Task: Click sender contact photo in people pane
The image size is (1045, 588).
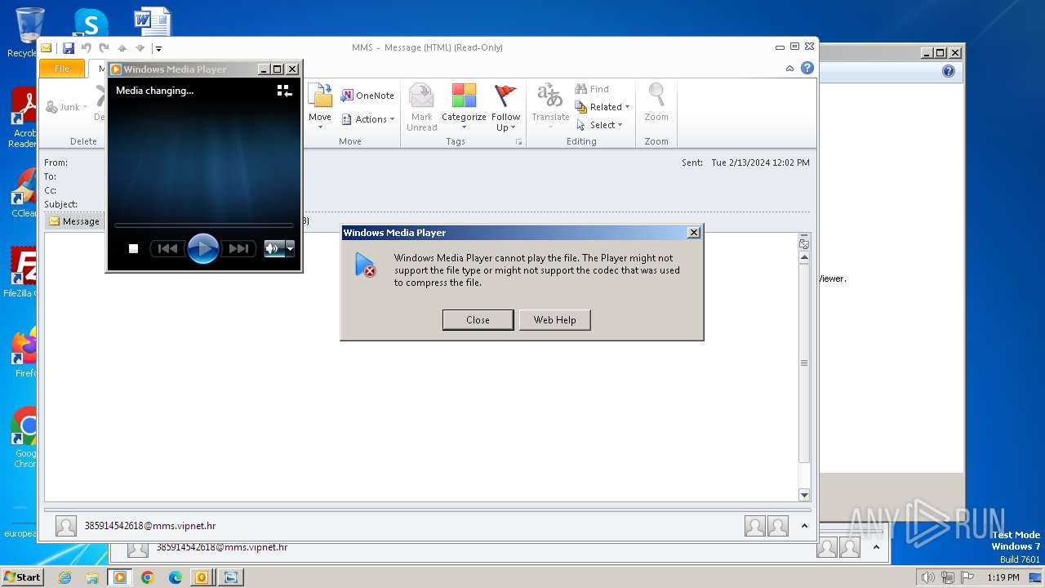Action: coord(66,526)
